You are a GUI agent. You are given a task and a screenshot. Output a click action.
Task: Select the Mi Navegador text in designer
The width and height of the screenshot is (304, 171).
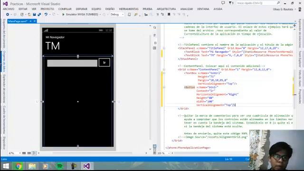pyautogui.click(x=55, y=37)
